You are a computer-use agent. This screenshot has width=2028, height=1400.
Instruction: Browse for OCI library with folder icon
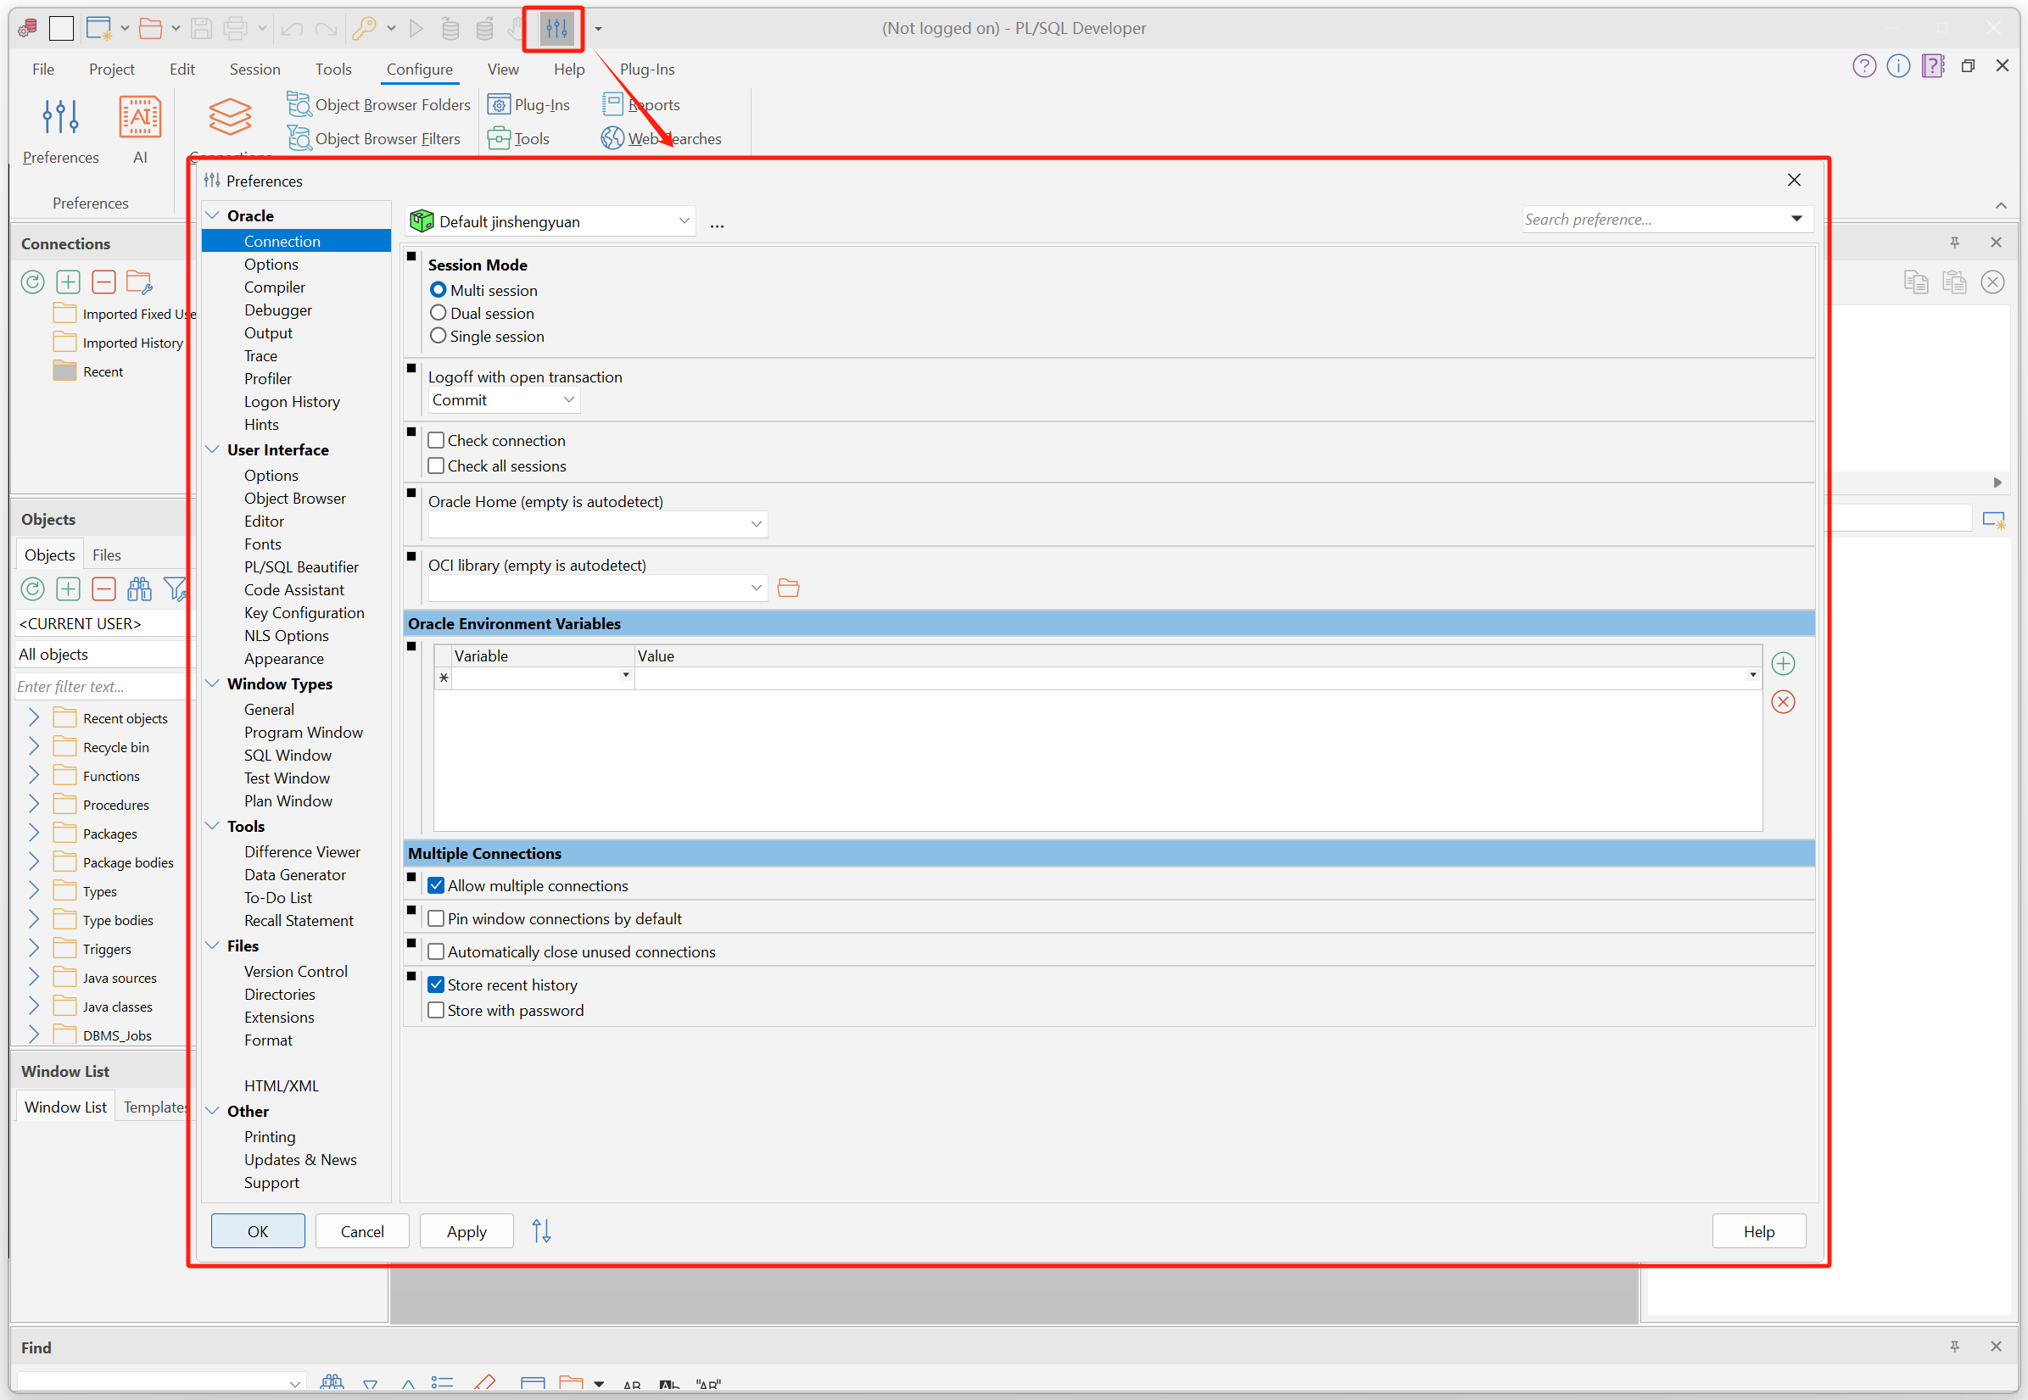tap(788, 588)
